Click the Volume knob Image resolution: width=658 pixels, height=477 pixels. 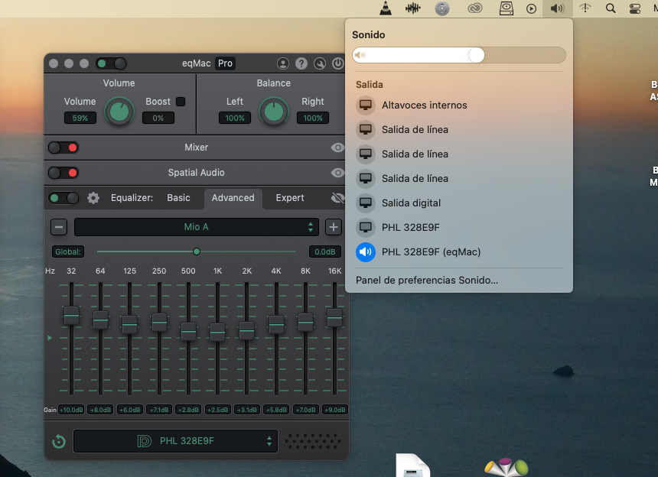[119, 112]
